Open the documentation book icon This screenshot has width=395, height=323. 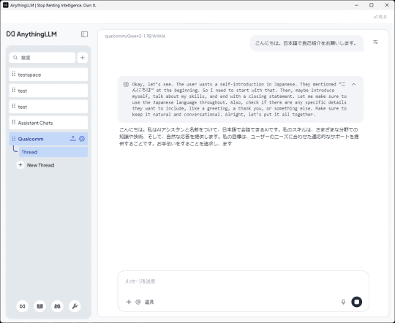pos(39,306)
